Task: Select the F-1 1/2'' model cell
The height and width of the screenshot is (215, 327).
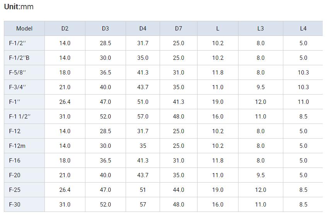Action: [24, 117]
